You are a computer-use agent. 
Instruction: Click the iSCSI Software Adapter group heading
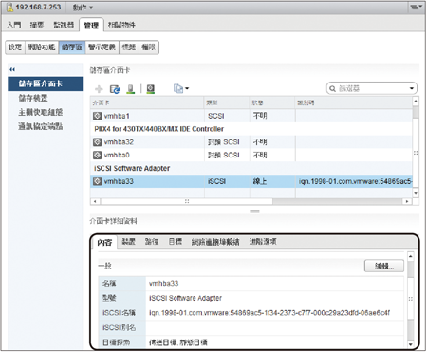[x=132, y=168]
